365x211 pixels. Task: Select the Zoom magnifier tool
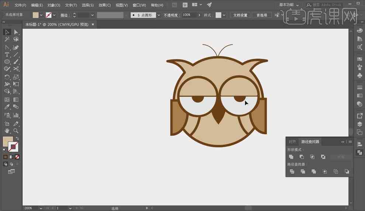point(16,131)
